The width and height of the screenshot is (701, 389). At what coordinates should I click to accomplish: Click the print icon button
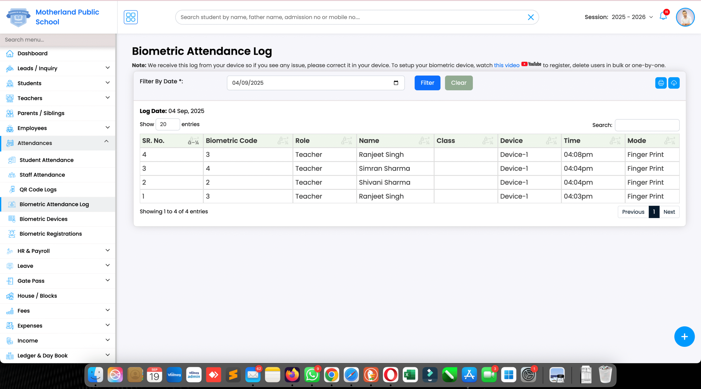pos(661,83)
